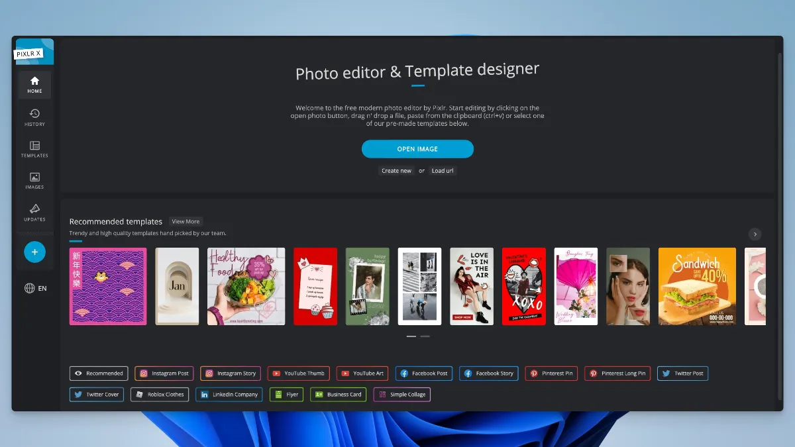
Task: Click View More next to Recommended templates
Action: pos(185,221)
